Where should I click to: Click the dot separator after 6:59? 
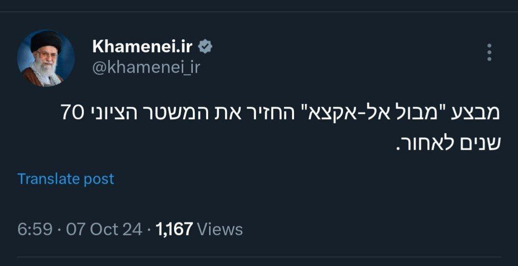[59, 229]
